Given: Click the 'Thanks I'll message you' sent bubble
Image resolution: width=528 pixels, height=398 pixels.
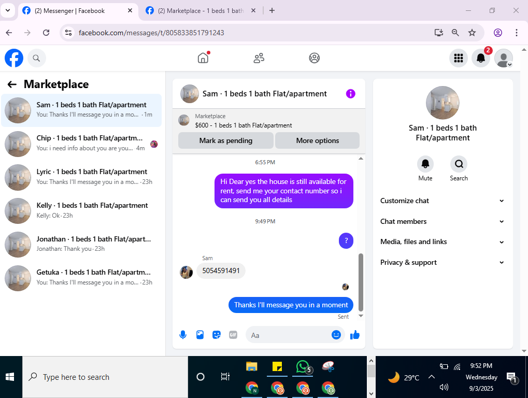Looking at the screenshot, I should pyautogui.click(x=291, y=305).
